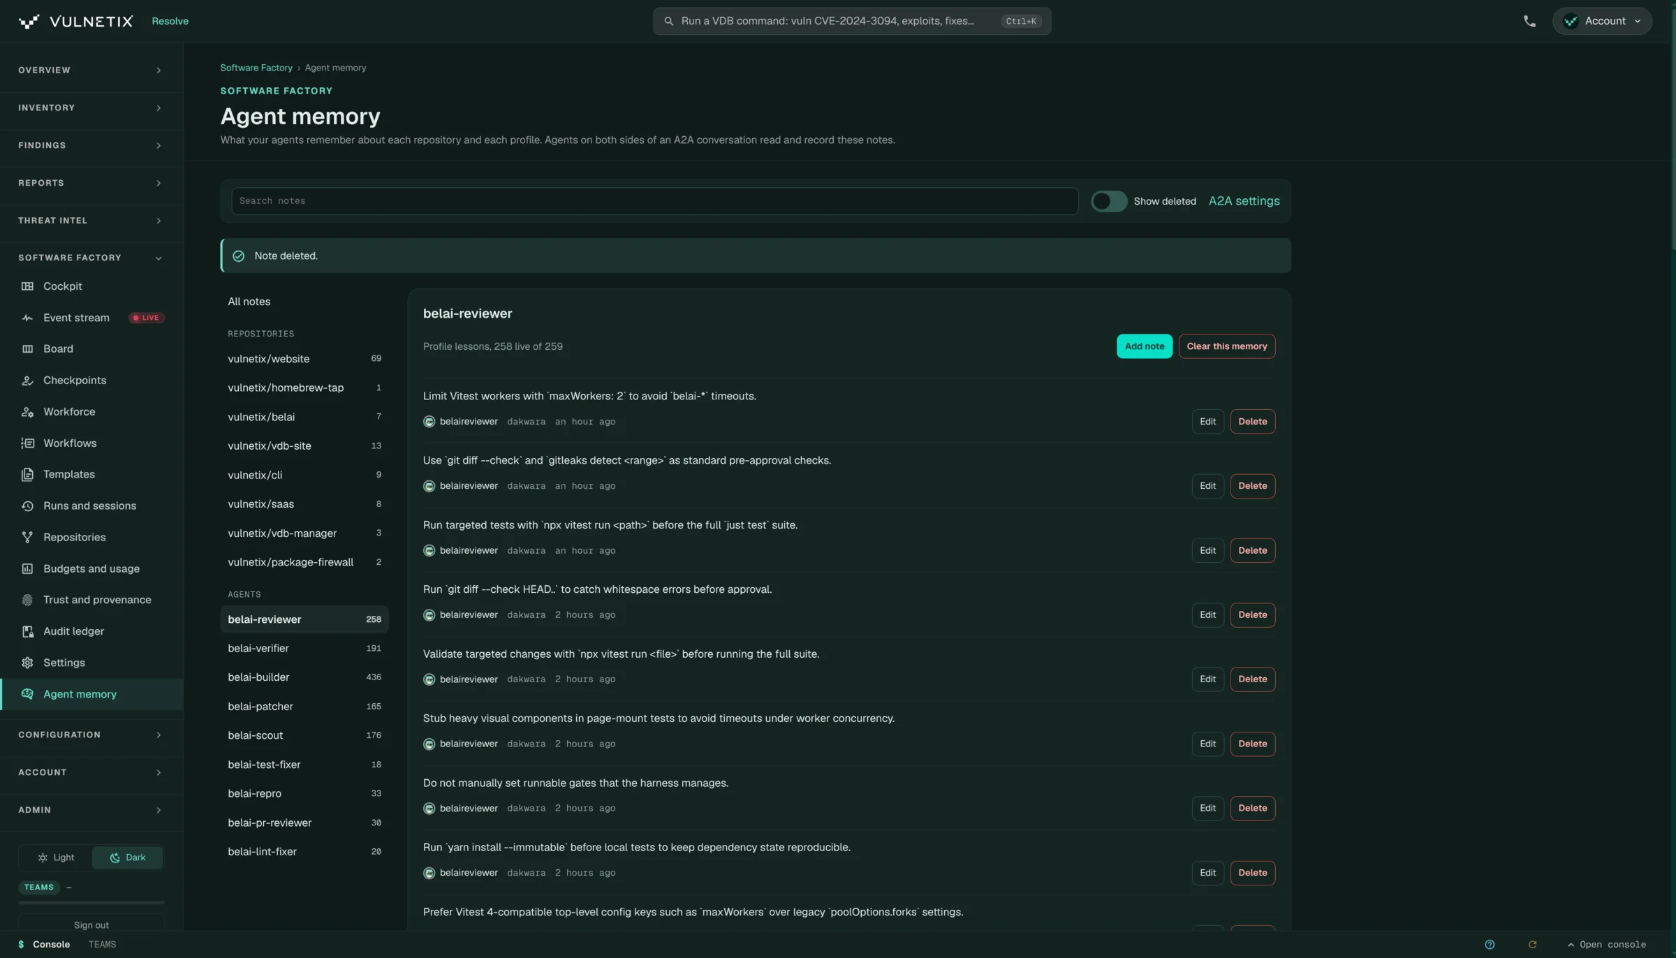This screenshot has height=958, width=1676.
Task: Open the Agent memory sidebar item
Action: pyautogui.click(x=91, y=694)
